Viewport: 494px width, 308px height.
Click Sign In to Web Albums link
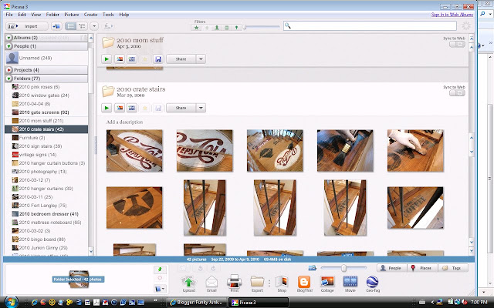(x=452, y=15)
